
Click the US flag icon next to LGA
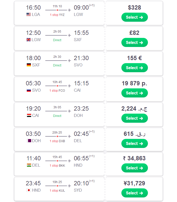pos(29,14)
